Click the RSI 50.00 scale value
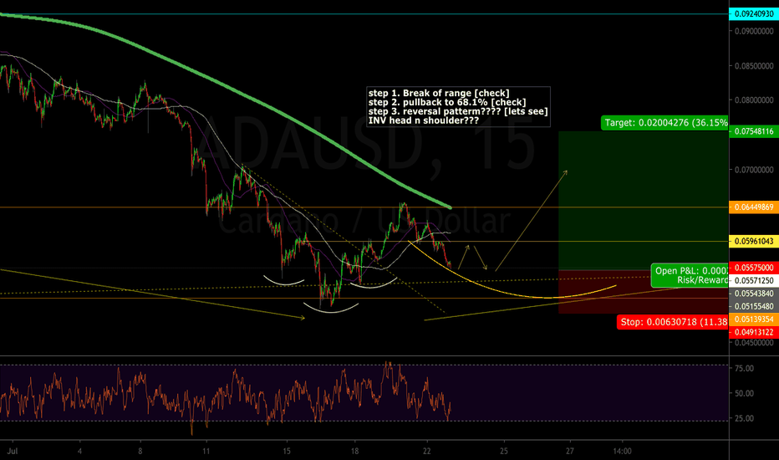This screenshot has width=779, height=460. (x=744, y=393)
